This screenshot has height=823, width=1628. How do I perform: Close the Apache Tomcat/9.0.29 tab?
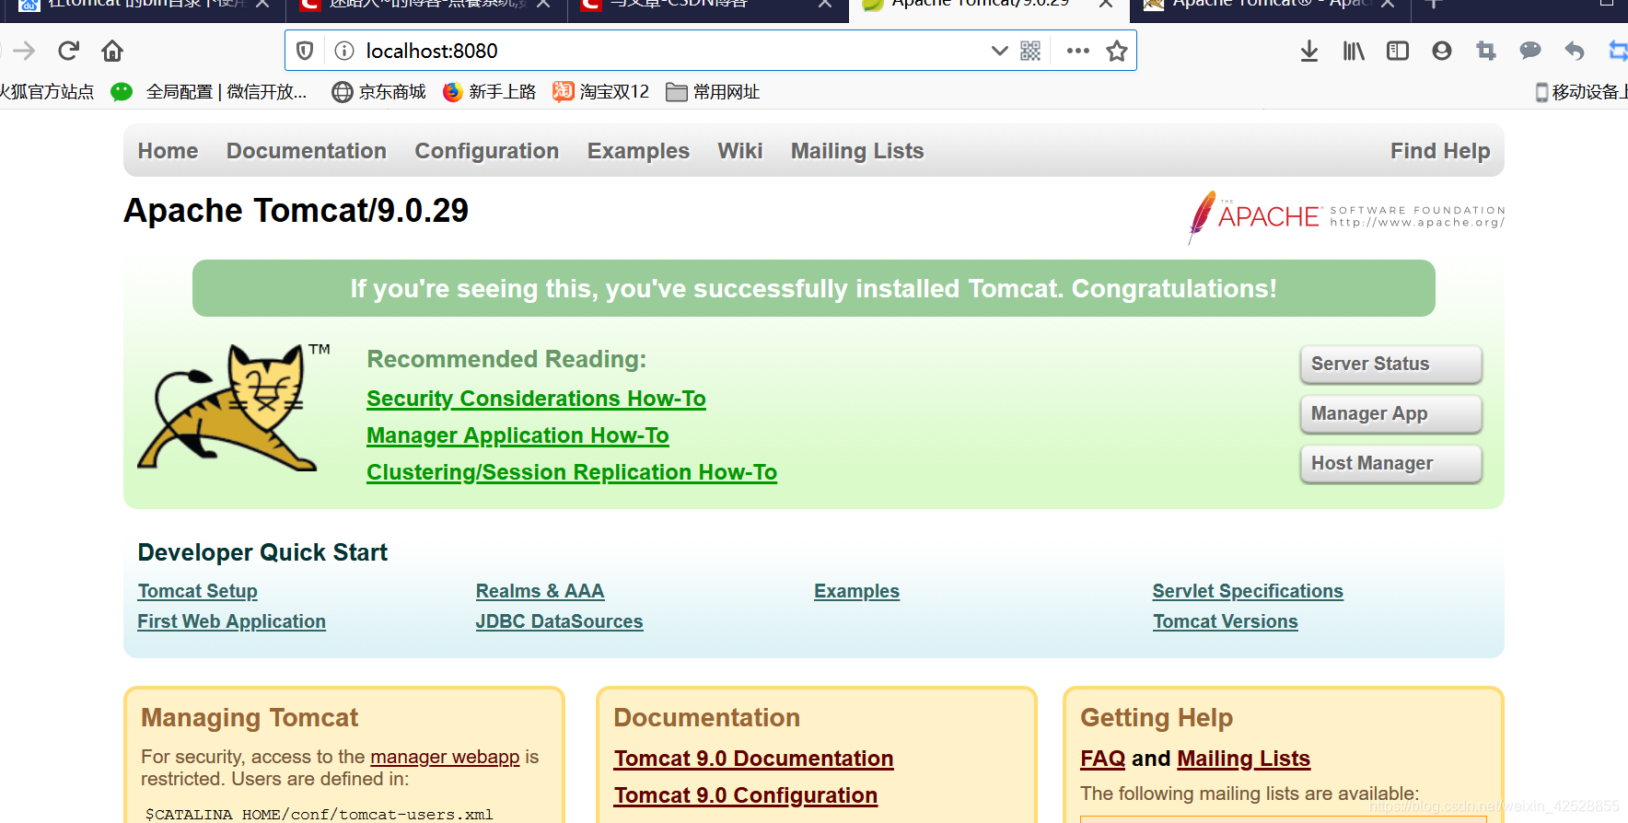[x=1106, y=5]
